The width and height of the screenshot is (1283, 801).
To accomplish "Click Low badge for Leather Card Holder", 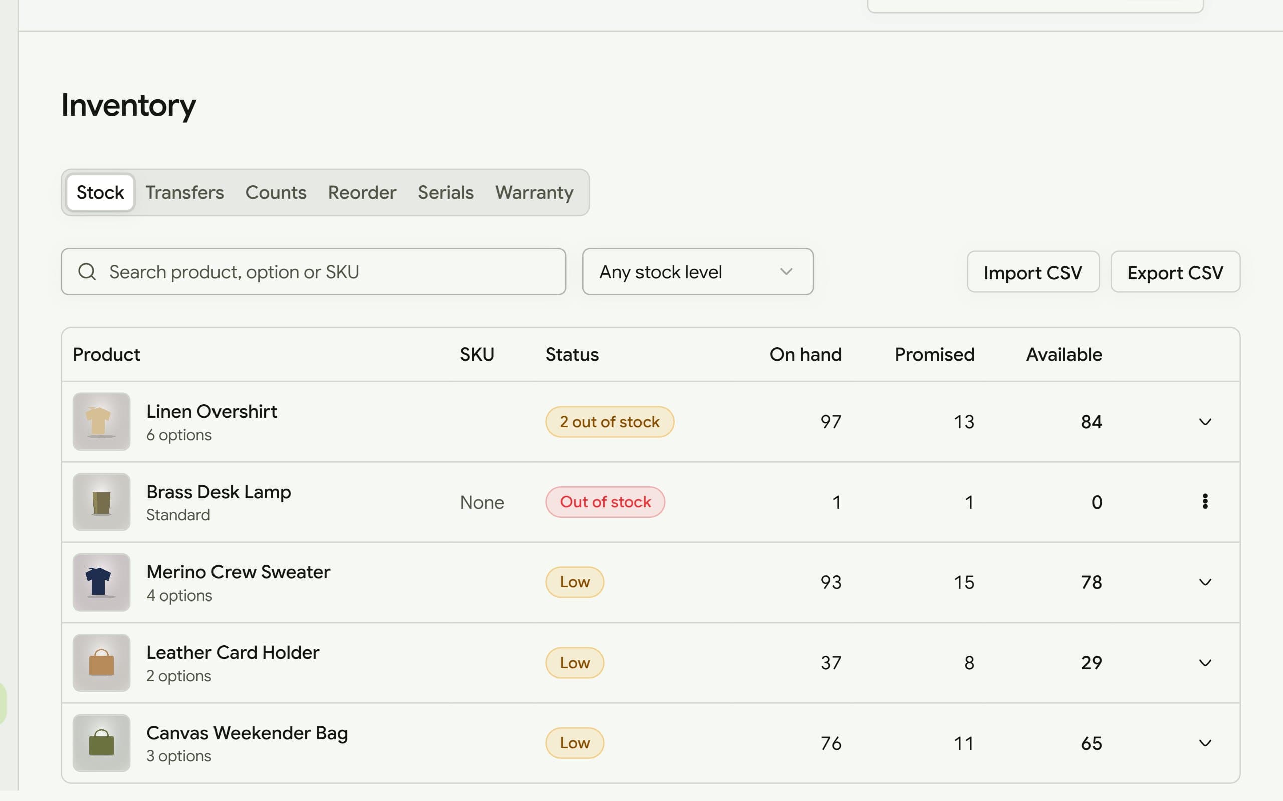I will 575,663.
